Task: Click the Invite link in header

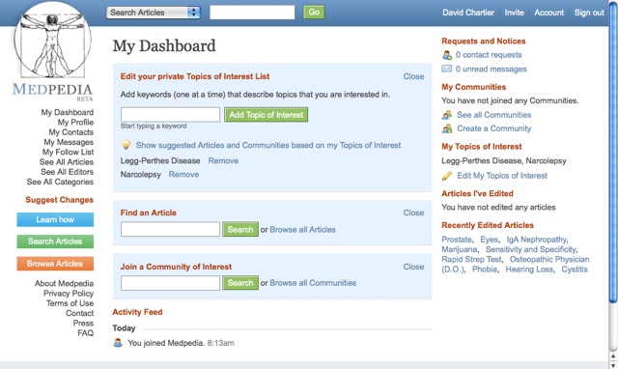Action: click(x=515, y=13)
